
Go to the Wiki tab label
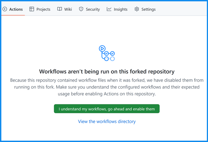click(x=68, y=9)
